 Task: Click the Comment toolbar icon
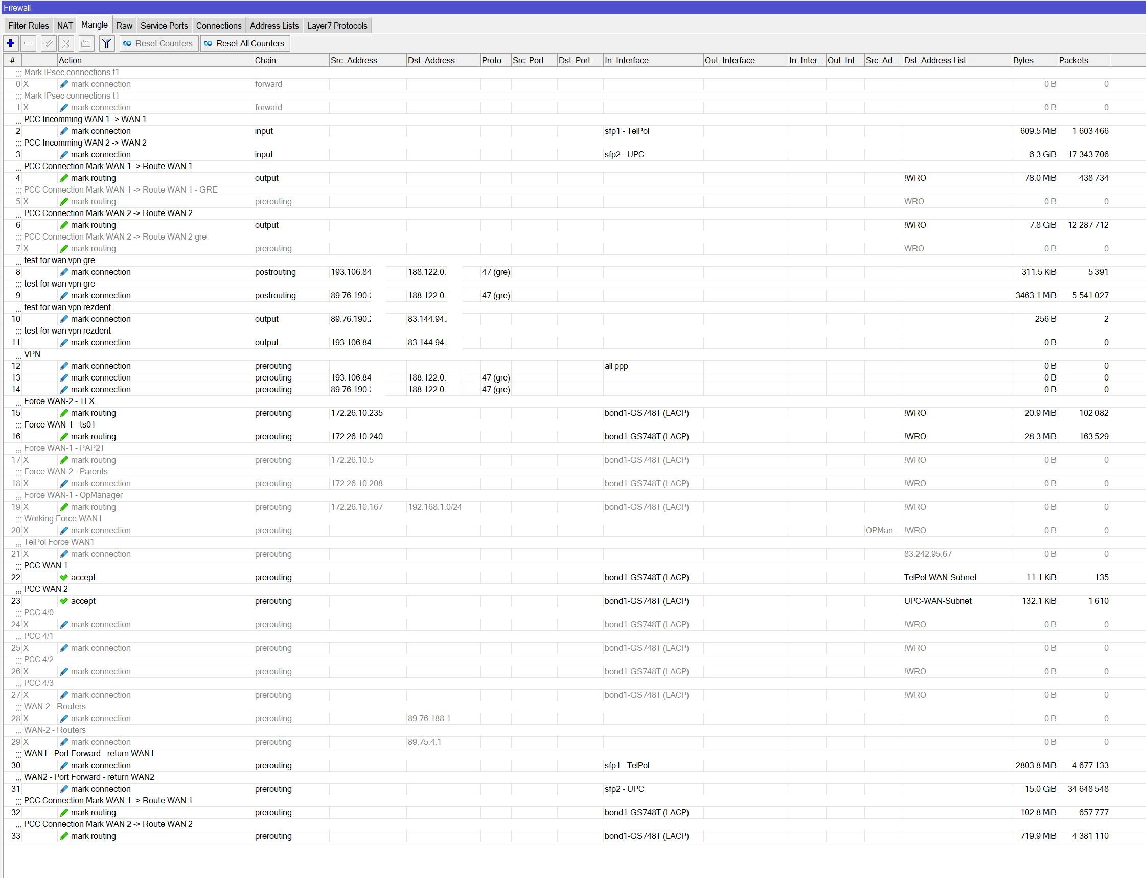coord(86,43)
